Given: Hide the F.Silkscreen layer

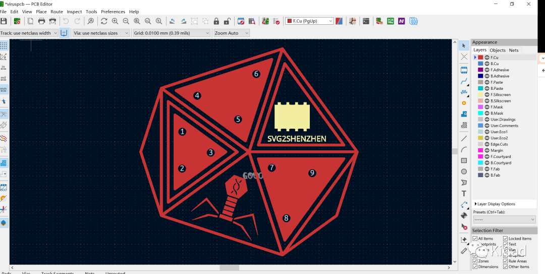Looking at the screenshot, I should (x=487, y=94).
